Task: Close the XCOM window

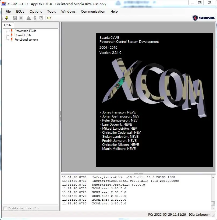Action: (x=210, y=3)
